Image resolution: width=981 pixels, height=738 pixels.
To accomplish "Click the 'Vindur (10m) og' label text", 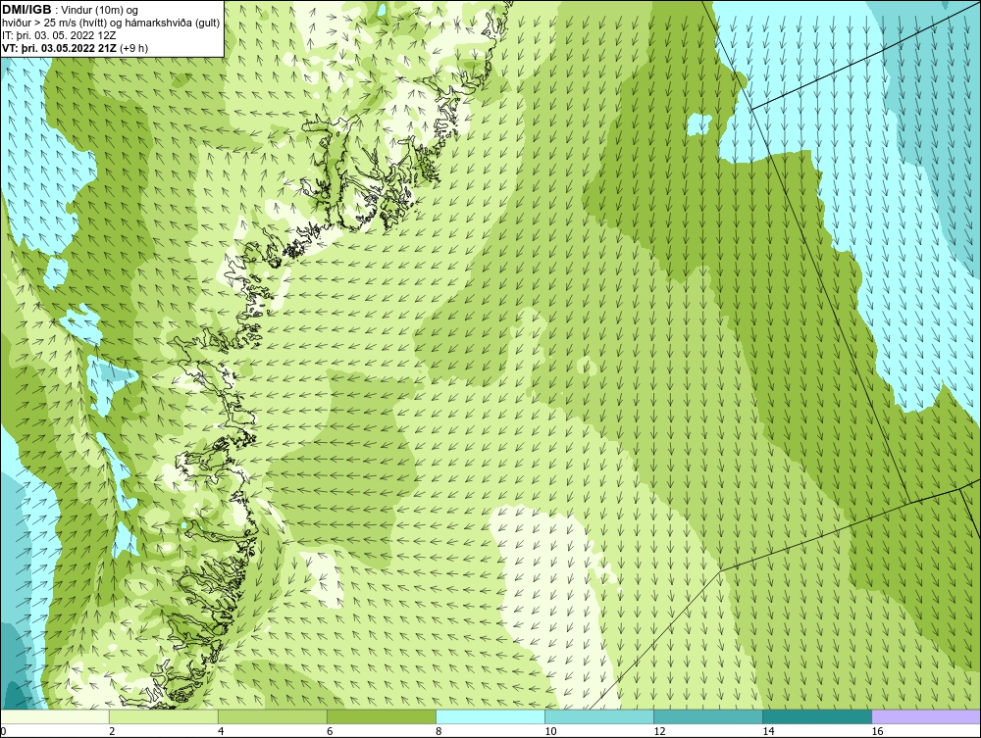I will [100, 11].
